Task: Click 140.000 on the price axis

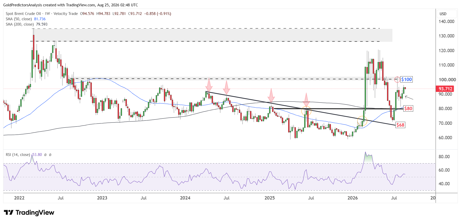Action: [x=447, y=22]
